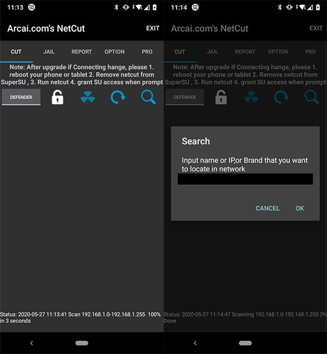Tap the unlock padlock icon in left screen
Screen dimensions: 327x354
57,97
